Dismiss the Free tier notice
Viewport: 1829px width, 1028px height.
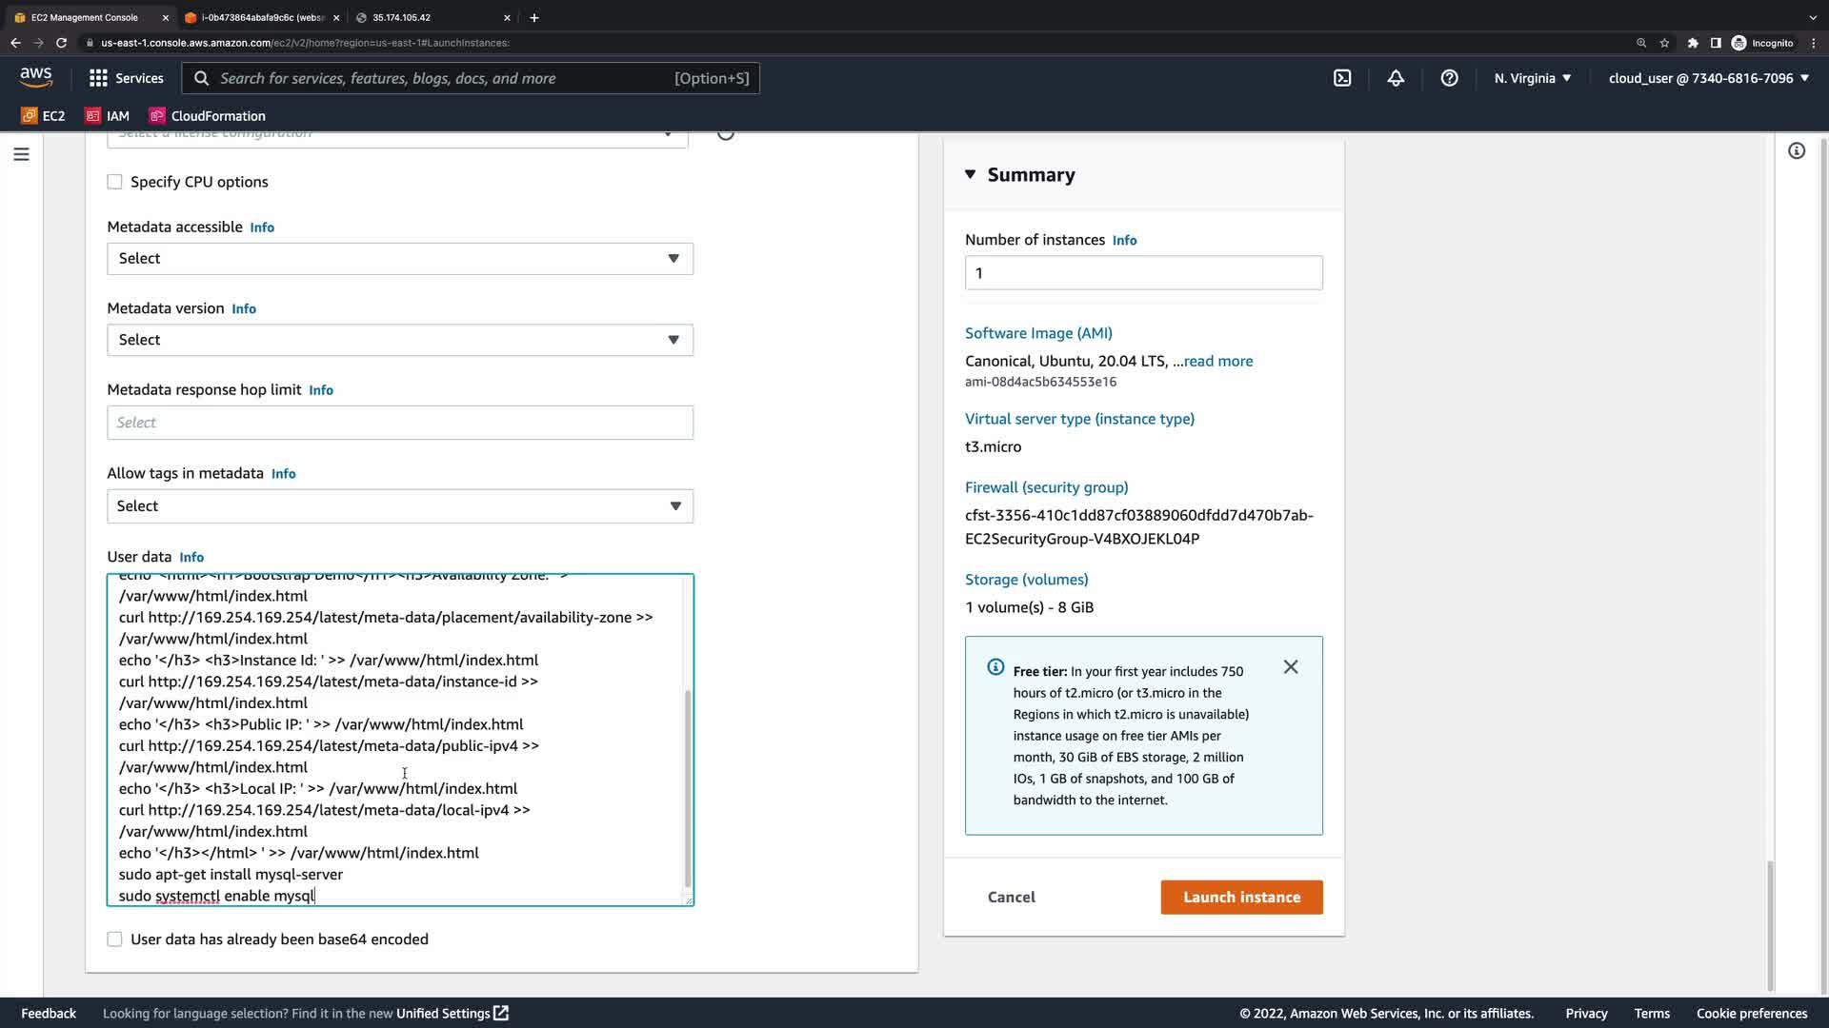point(1291,667)
